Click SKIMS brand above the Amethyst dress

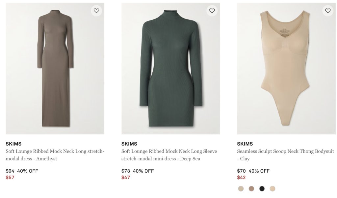(13, 144)
